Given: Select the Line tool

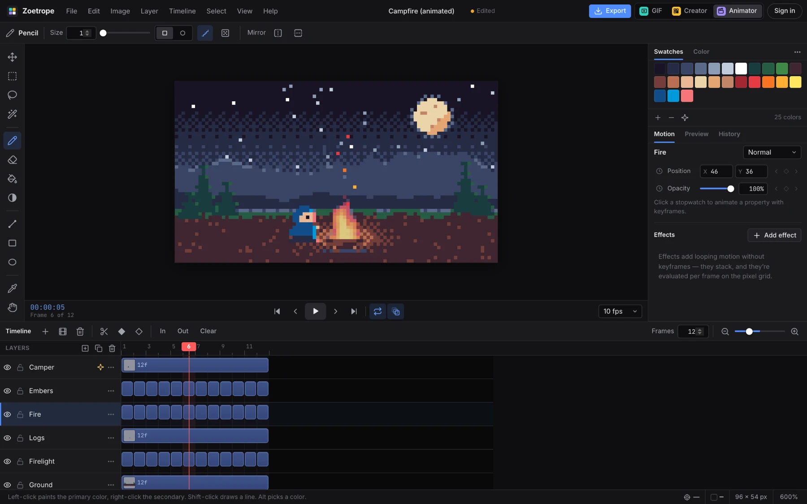Looking at the screenshot, I should pos(12,224).
